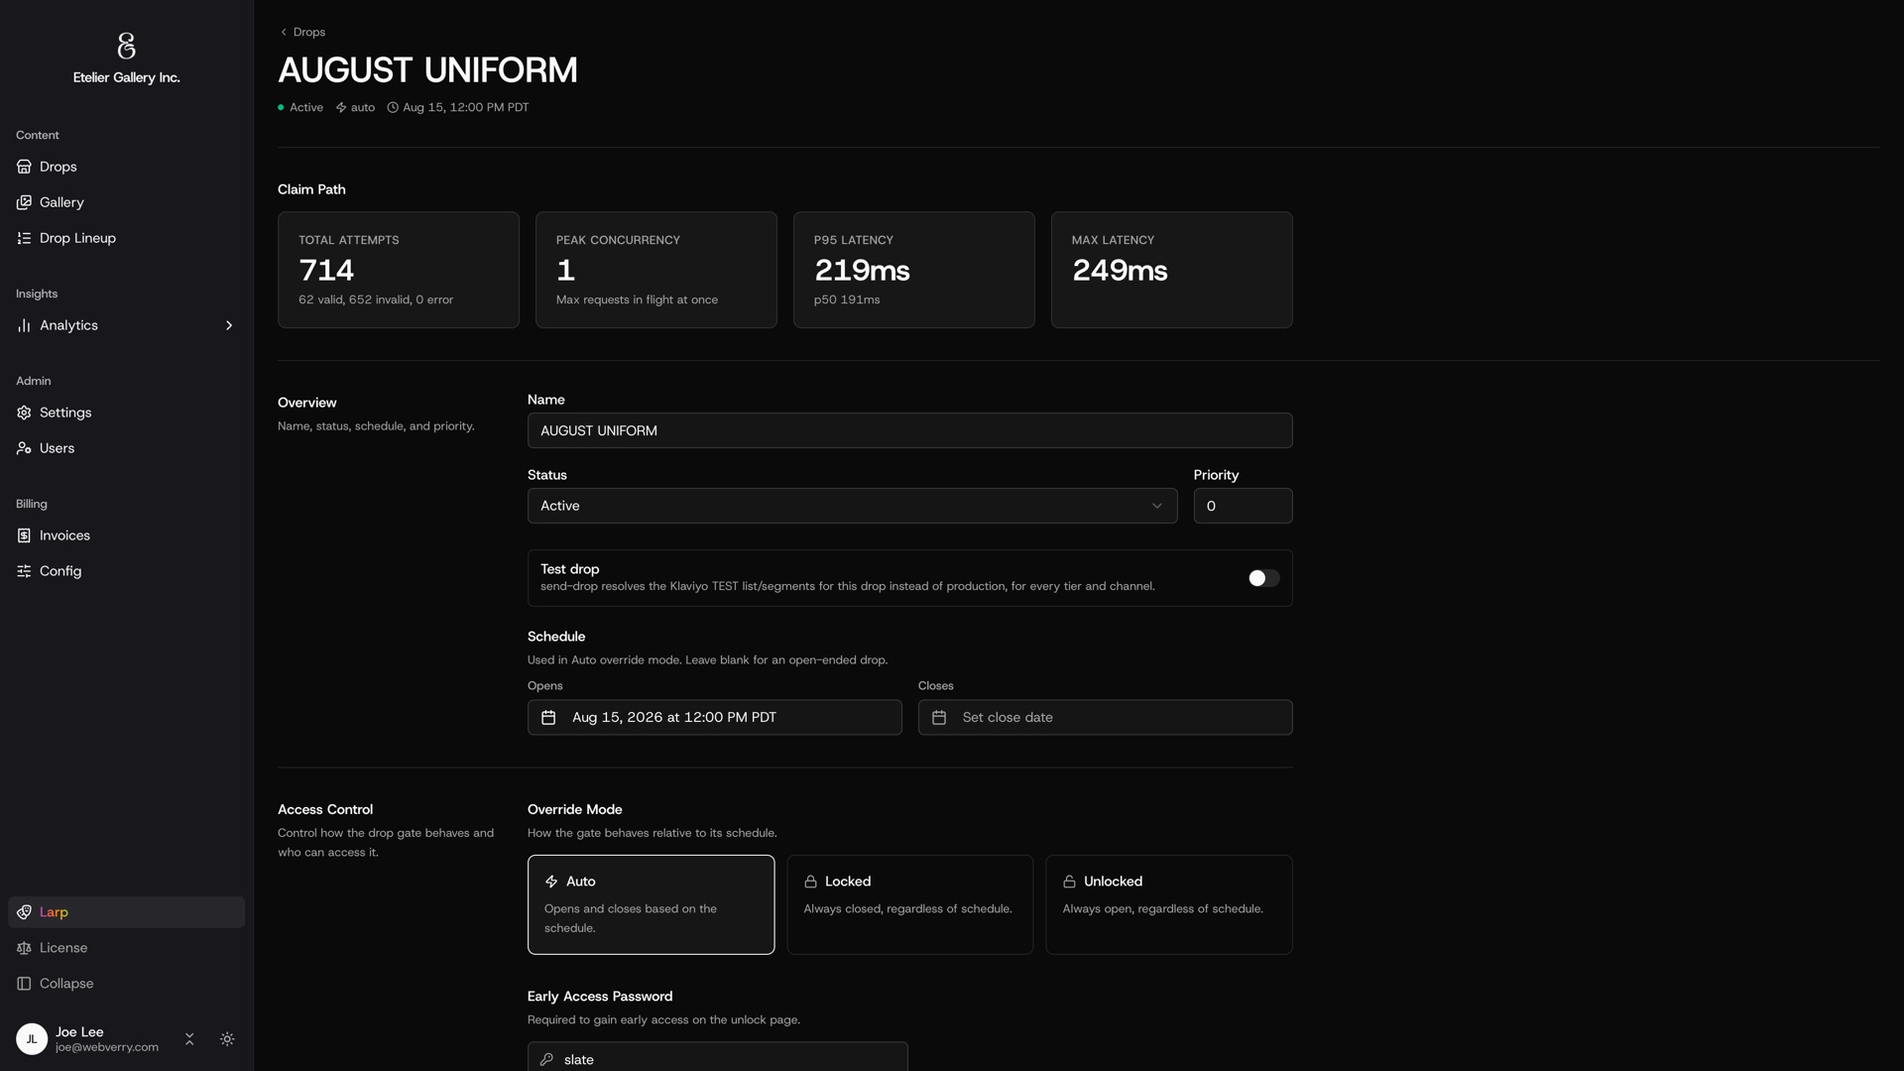Click the Larp sidebar icon
The height and width of the screenshot is (1071, 1904).
[24, 912]
